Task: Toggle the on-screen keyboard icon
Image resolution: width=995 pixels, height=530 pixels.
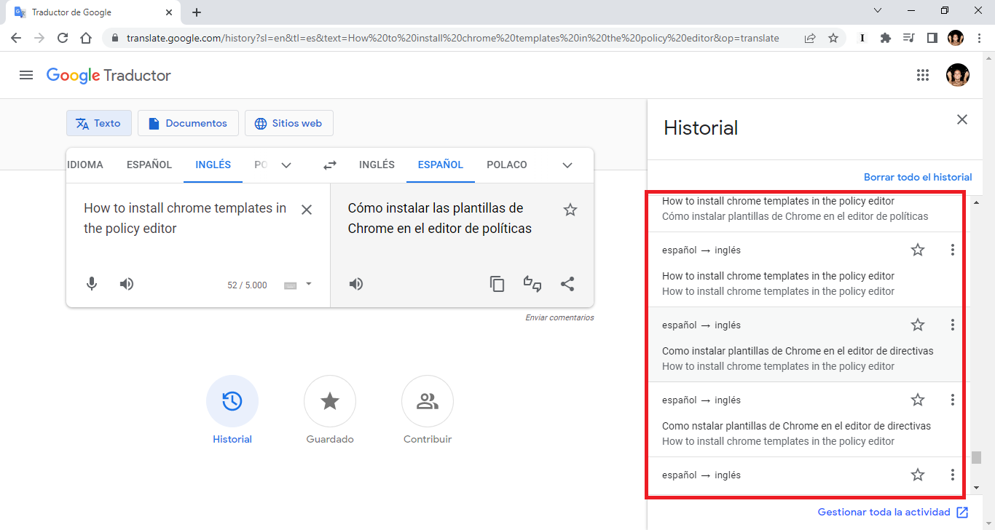Action: pyautogui.click(x=290, y=285)
